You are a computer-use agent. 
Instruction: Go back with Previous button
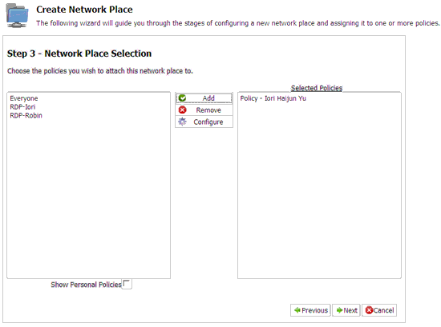pyautogui.click(x=310, y=310)
